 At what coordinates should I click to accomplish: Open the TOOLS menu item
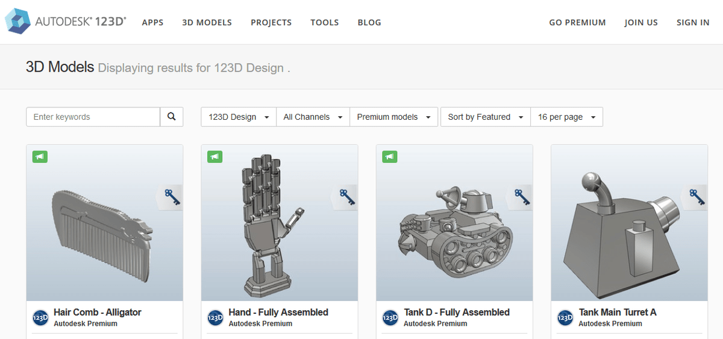tap(325, 22)
